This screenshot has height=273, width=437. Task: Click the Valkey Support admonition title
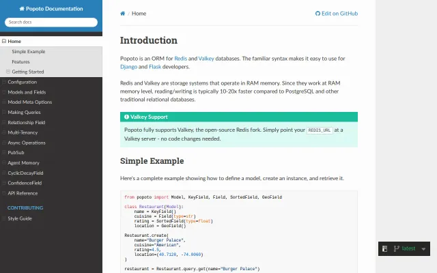(x=239, y=117)
